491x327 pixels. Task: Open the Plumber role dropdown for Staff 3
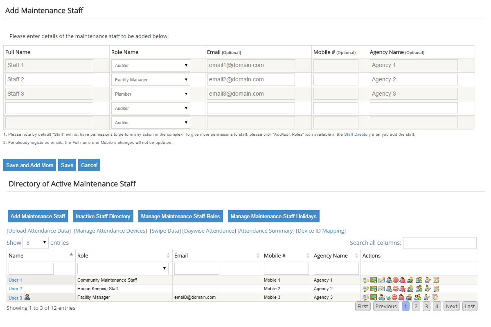point(151,94)
